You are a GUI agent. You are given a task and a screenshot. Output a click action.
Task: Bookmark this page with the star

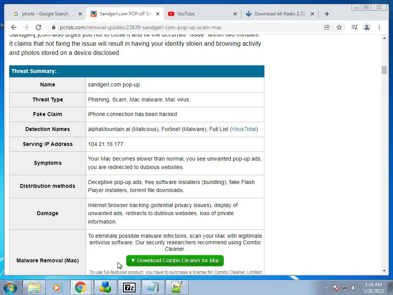339,27
